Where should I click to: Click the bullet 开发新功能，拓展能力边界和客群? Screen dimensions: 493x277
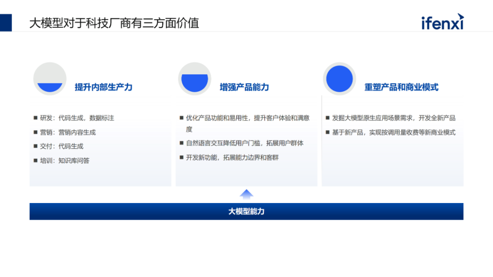(229, 157)
